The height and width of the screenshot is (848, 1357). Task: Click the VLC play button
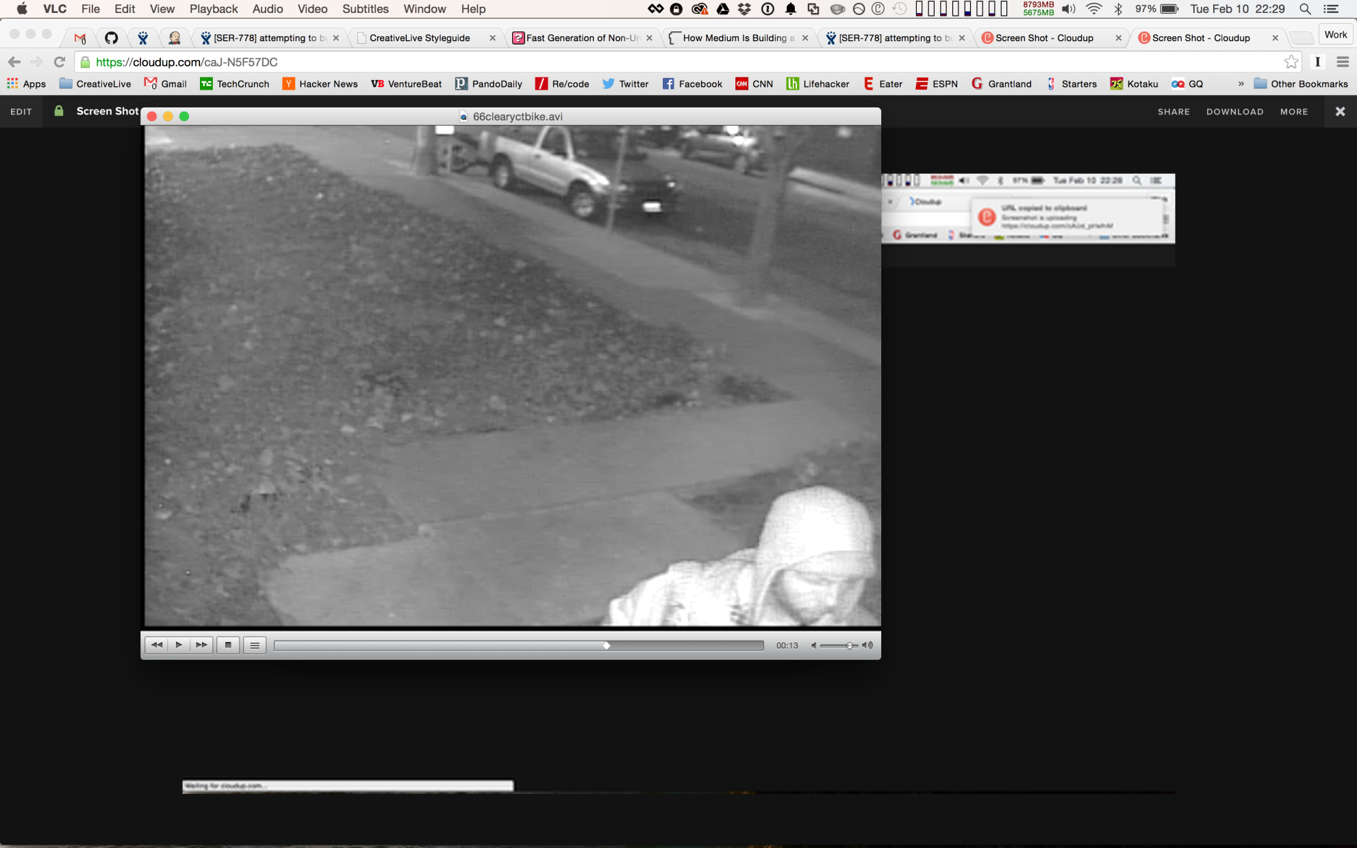click(179, 645)
